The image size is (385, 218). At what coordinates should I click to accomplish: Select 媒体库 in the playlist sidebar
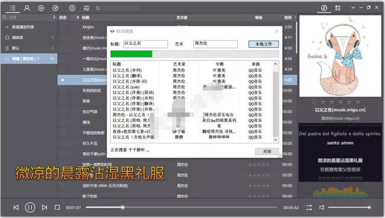coord(18,37)
